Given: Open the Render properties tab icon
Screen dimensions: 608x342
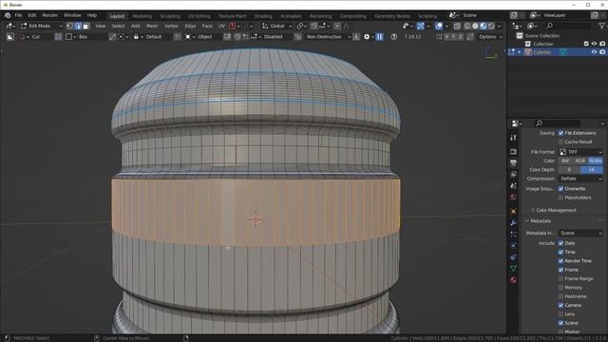Looking at the screenshot, I should [513, 151].
